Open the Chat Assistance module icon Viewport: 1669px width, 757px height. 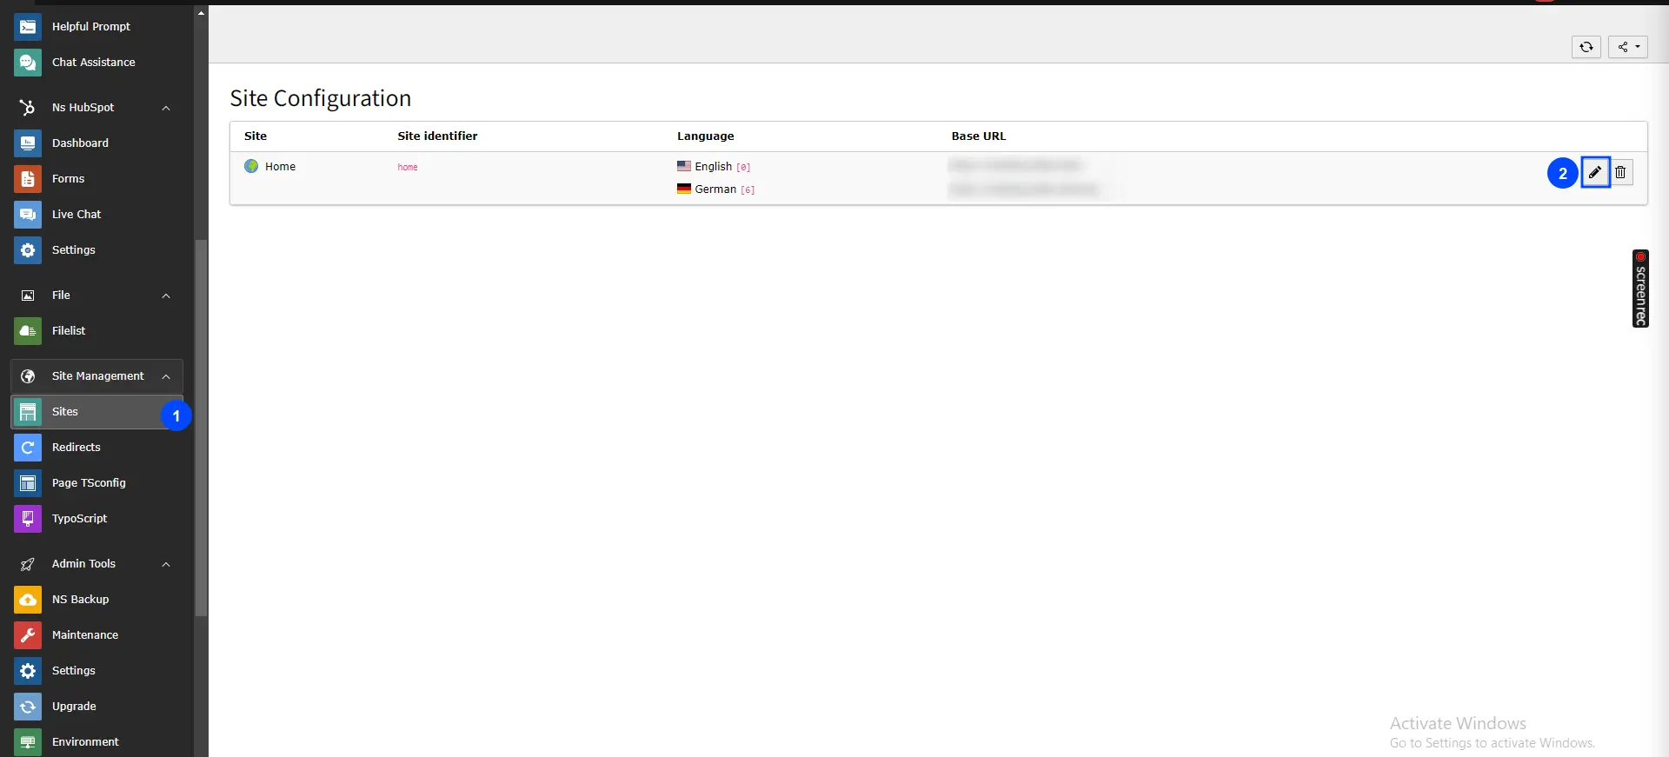[28, 63]
